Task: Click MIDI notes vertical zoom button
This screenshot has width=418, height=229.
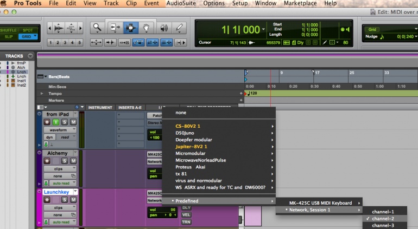Action: coord(71,28)
